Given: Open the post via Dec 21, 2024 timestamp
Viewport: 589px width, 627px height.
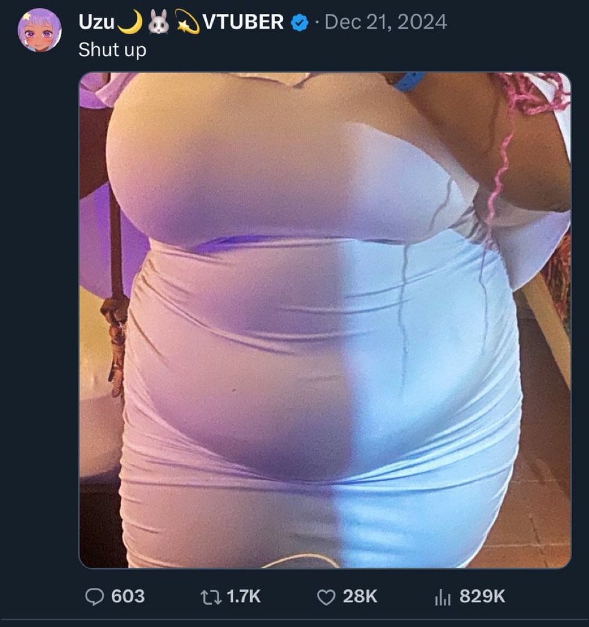Looking at the screenshot, I should [386, 22].
